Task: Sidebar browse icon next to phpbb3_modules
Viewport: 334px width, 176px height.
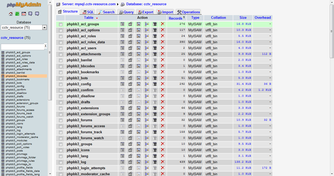Action: pyautogui.click(x=3, y=141)
